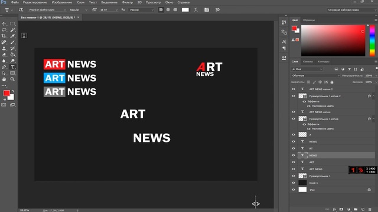Viewport: 378px width, 212px height.
Task: Select the Hand tool
Action: (x=4, y=79)
